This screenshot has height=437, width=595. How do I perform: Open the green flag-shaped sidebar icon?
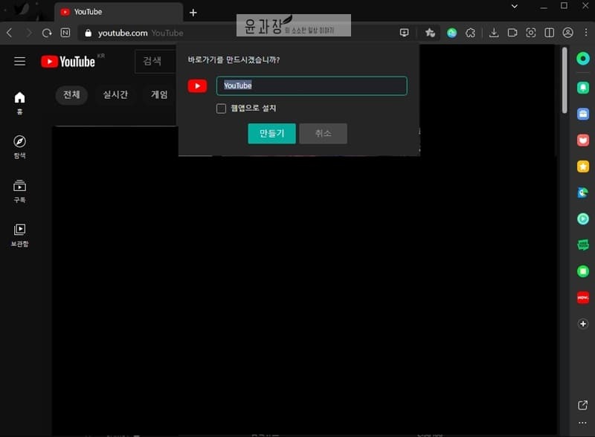(583, 245)
